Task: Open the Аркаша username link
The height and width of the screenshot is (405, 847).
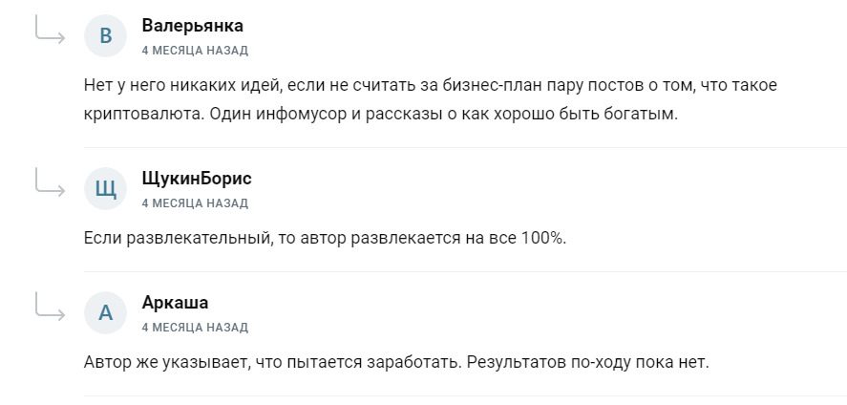Action: (x=175, y=303)
